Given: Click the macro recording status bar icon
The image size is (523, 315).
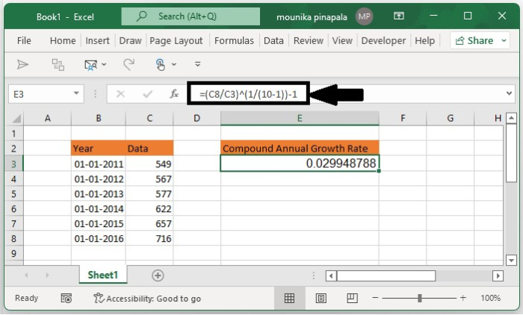Looking at the screenshot, I should tap(66, 298).
